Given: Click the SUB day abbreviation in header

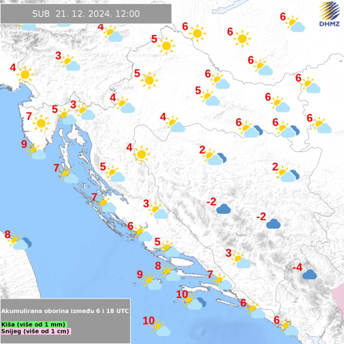Looking at the screenshot, I should pyautogui.click(x=41, y=14).
